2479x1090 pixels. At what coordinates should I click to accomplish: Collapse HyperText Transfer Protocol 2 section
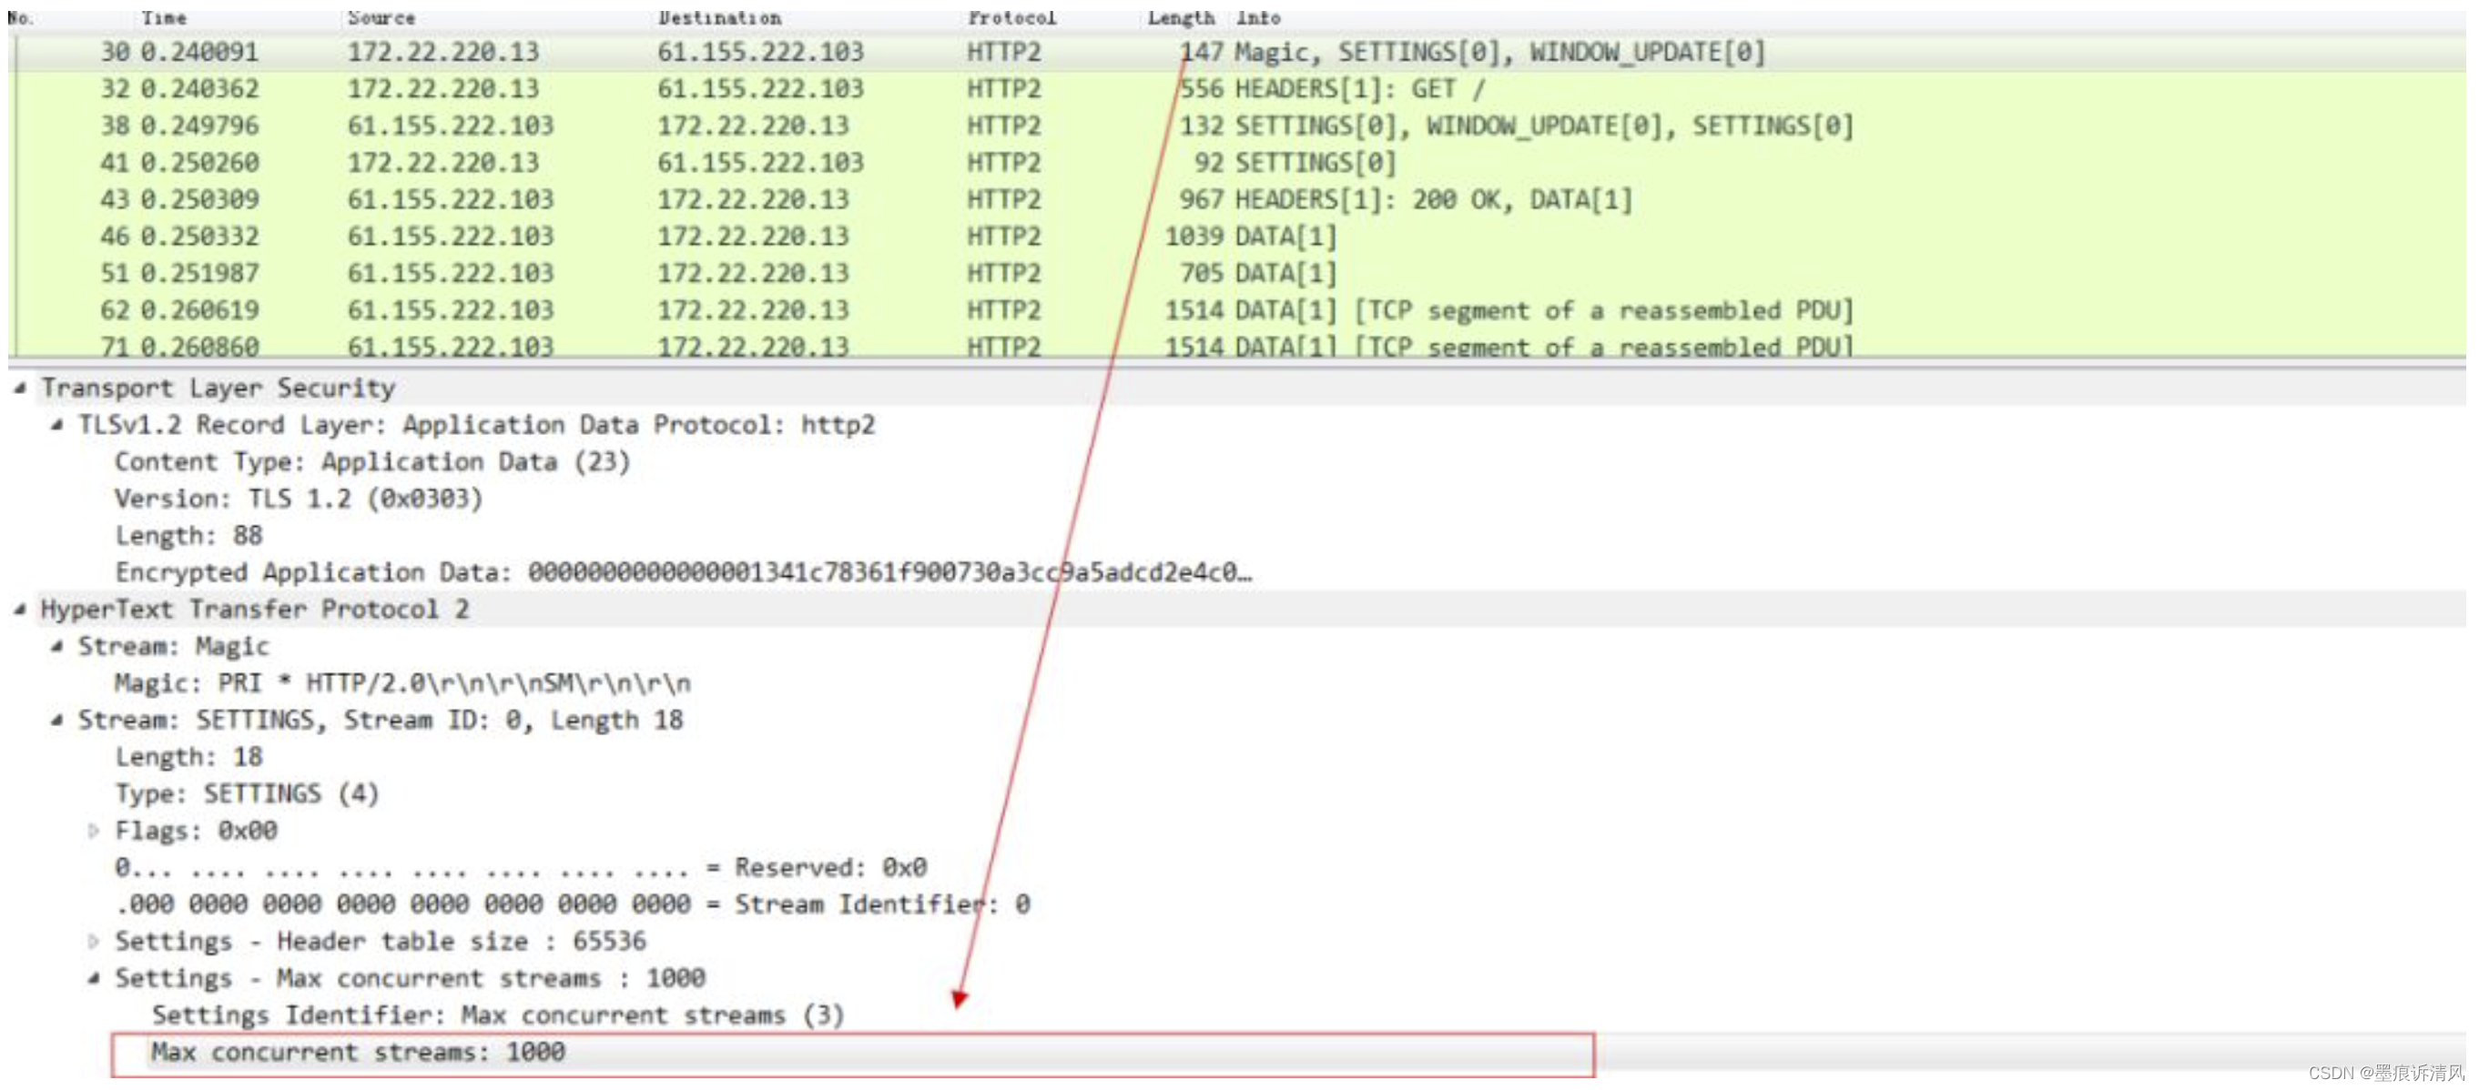(19, 610)
